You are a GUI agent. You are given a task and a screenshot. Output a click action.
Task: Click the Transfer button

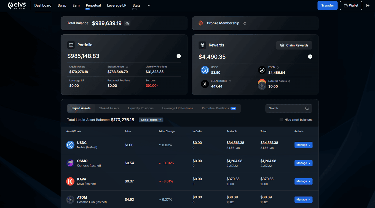click(328, 6)
